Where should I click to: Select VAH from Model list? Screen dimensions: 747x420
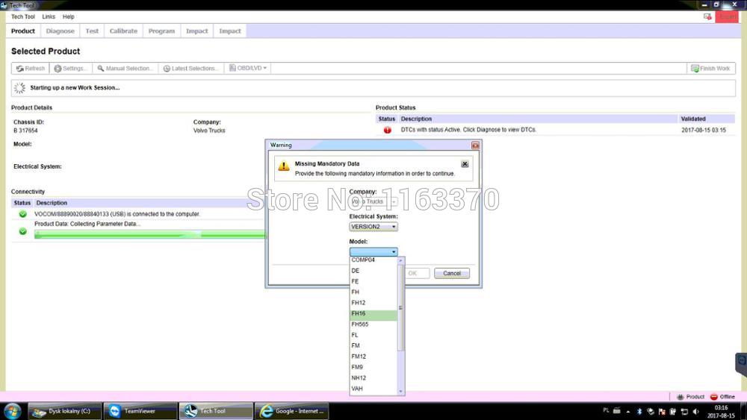click(373, 389)
